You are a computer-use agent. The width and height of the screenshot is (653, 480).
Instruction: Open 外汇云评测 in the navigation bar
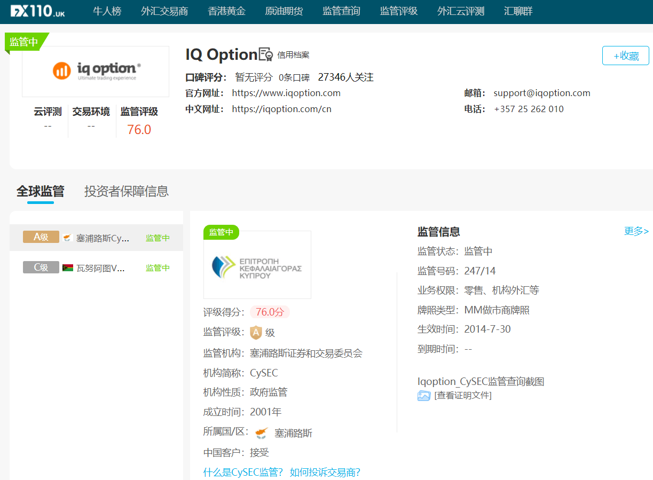461,11
